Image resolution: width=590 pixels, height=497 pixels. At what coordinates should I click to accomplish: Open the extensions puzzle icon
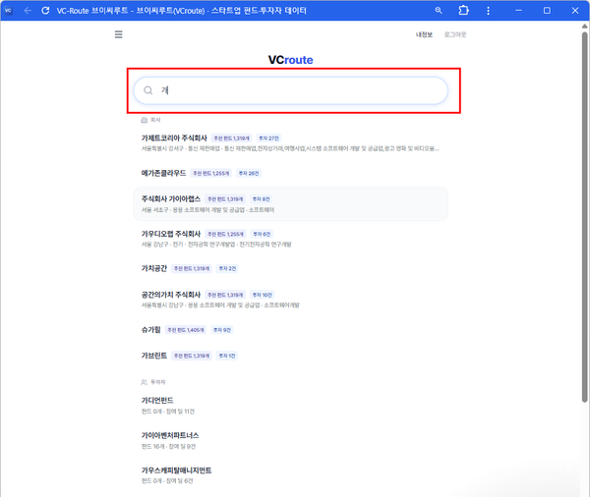coord(463,11)
